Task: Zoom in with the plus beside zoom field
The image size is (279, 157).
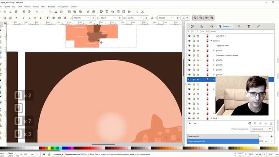Action: tap(260, 154)
